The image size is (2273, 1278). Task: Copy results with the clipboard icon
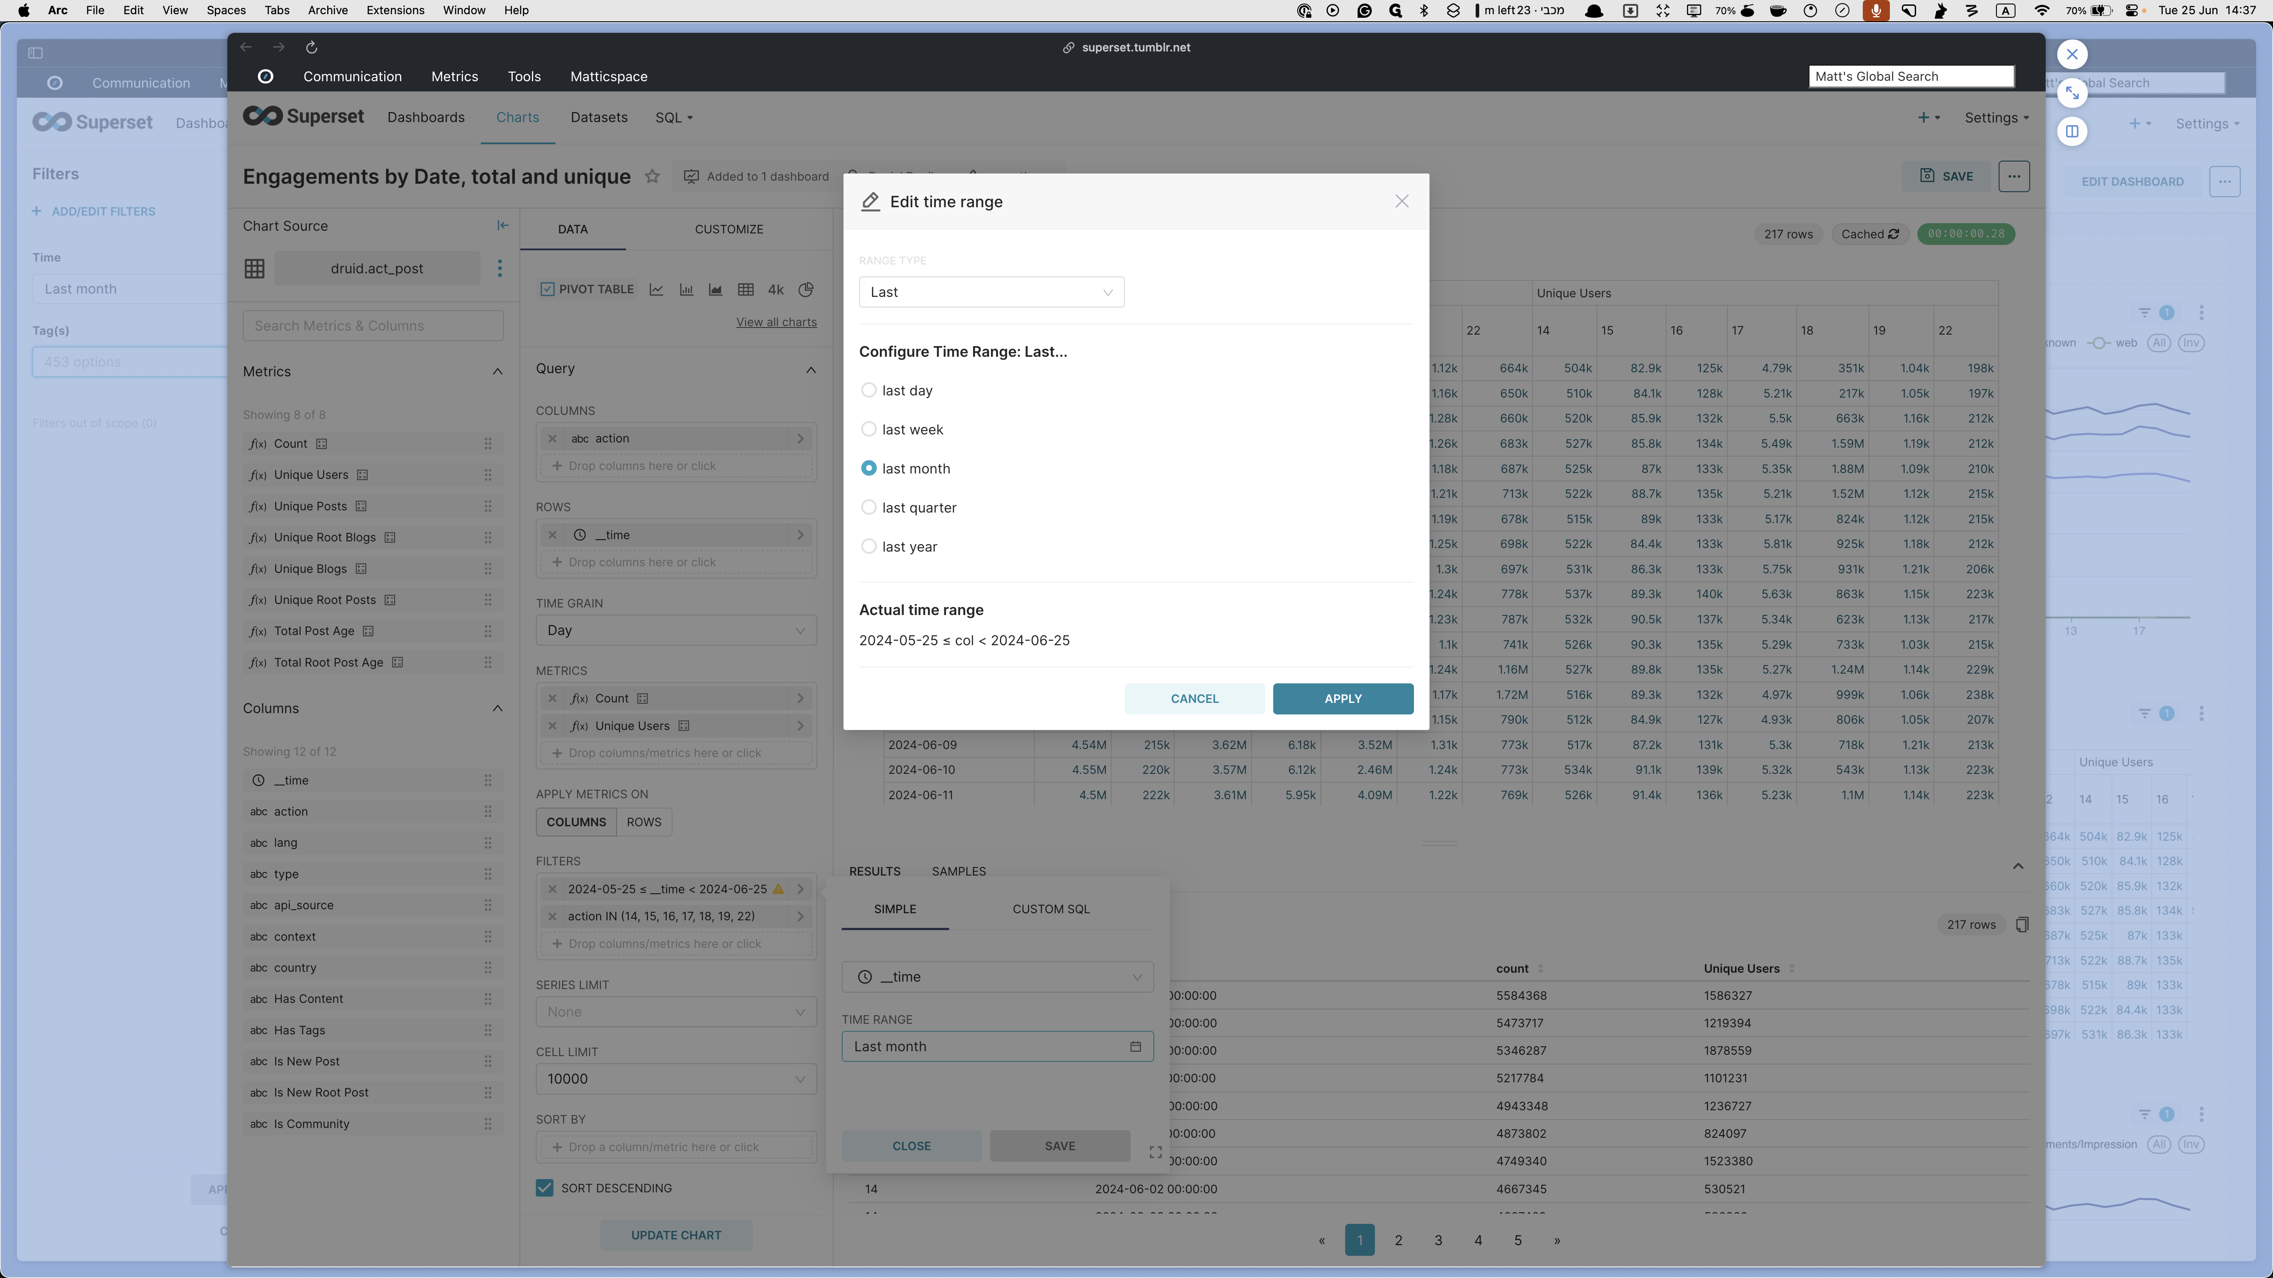pyautogui.click(x=2022, y=924)
